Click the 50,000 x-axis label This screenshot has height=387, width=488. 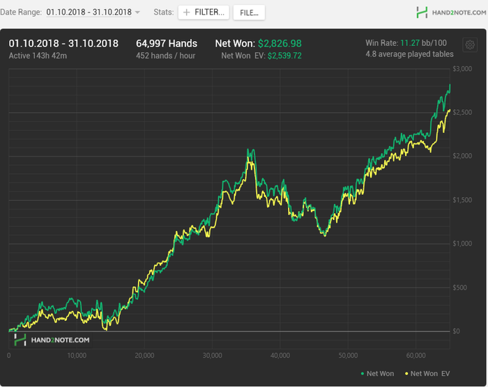(348, 355)
